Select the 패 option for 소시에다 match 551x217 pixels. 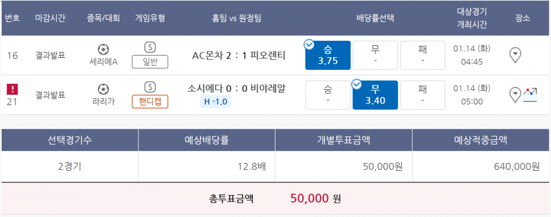423,95
